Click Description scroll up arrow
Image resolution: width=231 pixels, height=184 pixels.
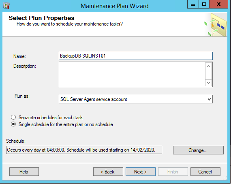click(208, 66)
